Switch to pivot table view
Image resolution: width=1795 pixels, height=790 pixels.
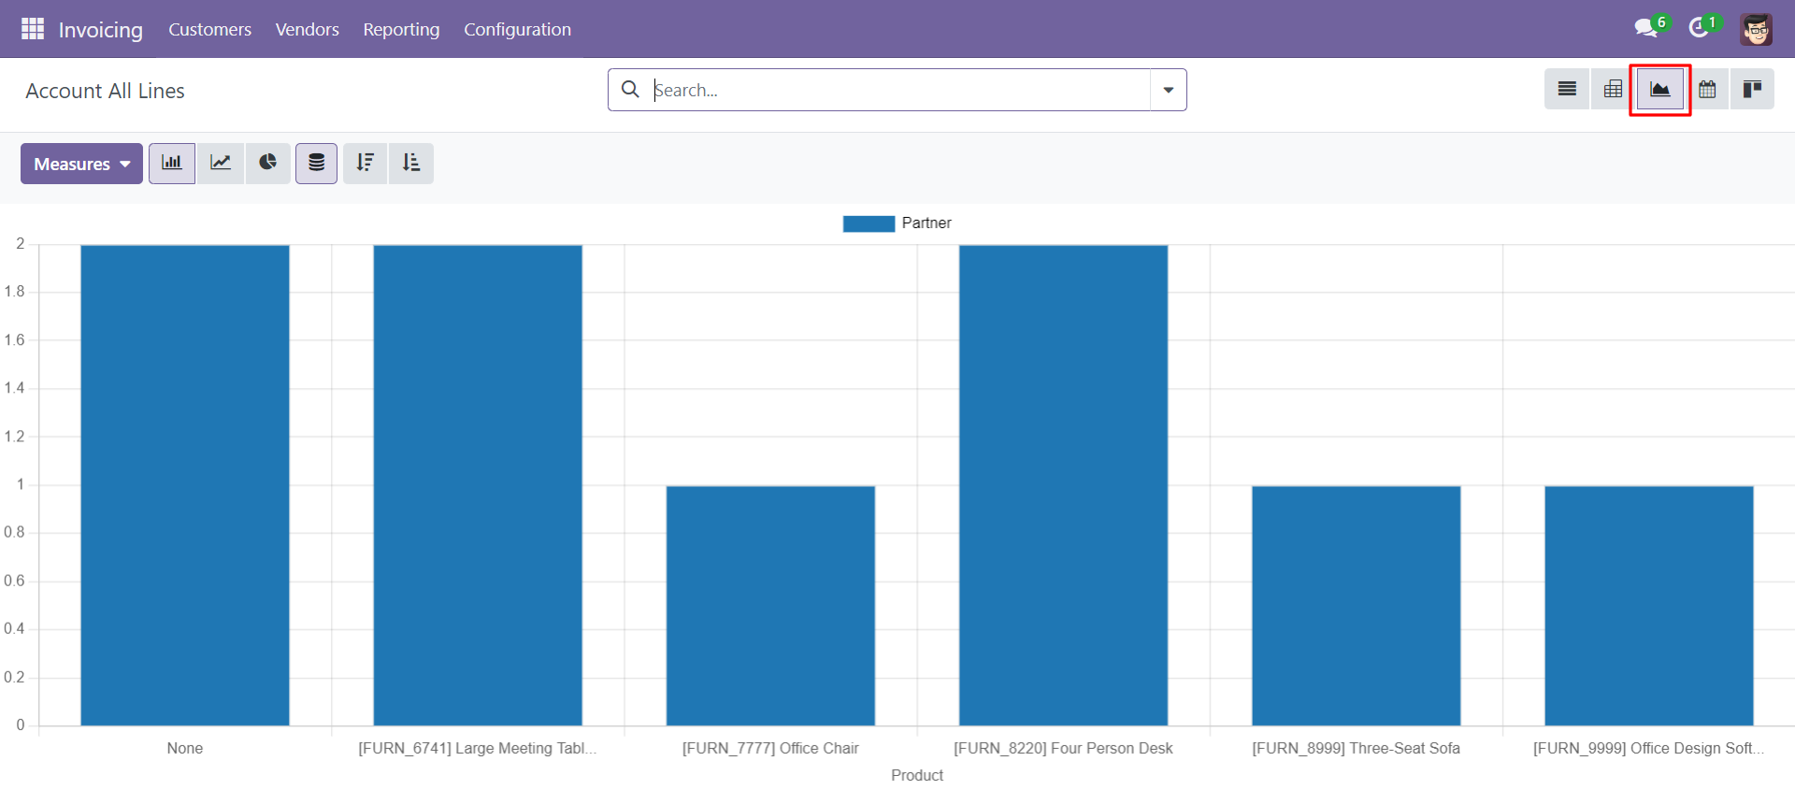pyautogui.click(x=1613, y=90)
